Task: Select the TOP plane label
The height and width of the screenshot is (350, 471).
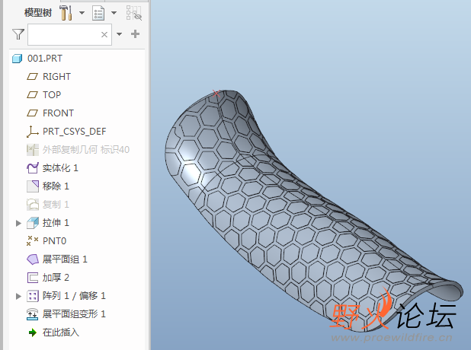Action: click(x=52, y=95)
